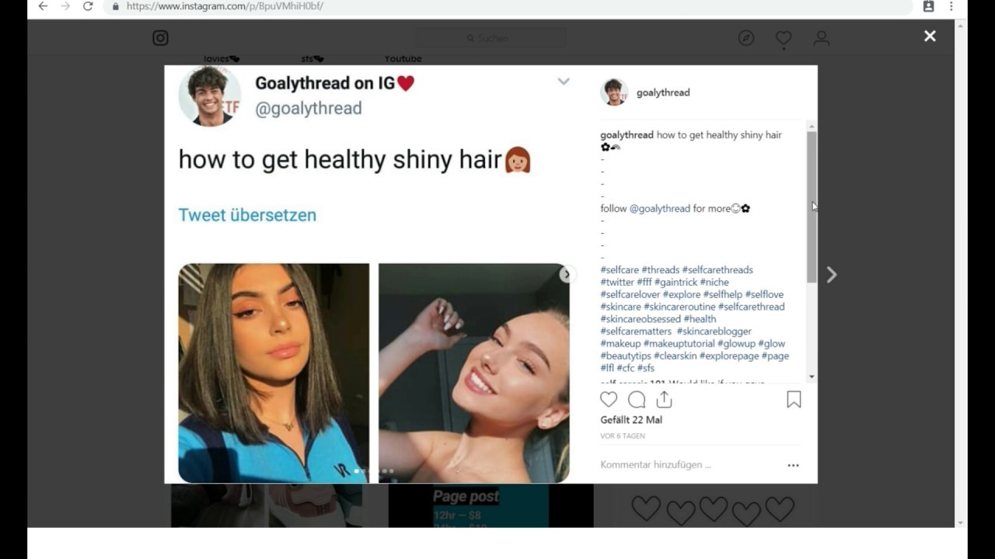This screenshot has width=995, height=559.
Task: Open the #selfcare hashtag link
Action: (x=620, y=269)
